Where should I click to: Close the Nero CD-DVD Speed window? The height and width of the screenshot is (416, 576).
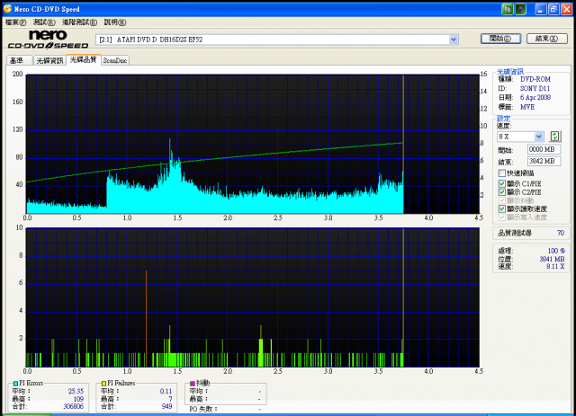coord(566,9)
